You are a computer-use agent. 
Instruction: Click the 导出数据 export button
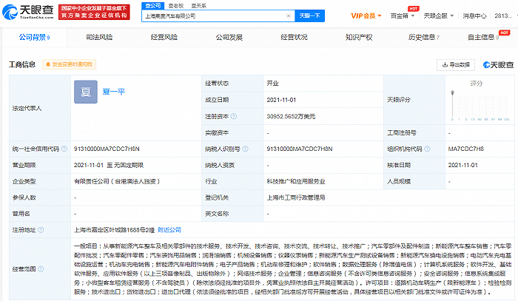point(456,64)
